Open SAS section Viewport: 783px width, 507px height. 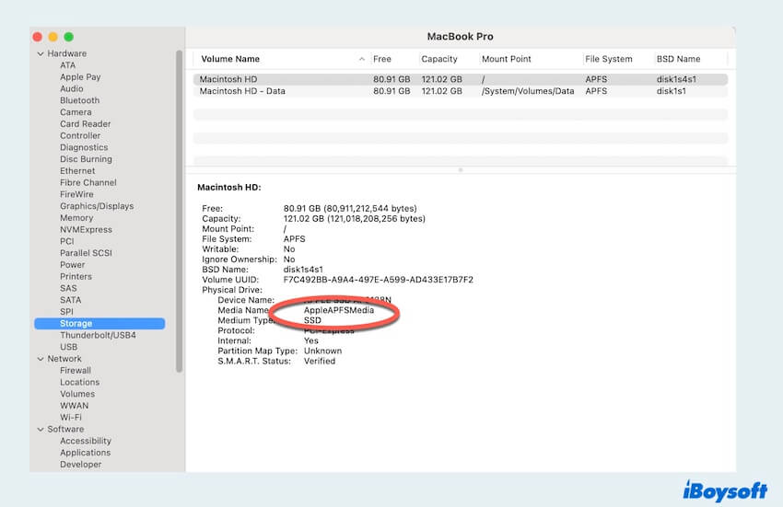[68, 288]
